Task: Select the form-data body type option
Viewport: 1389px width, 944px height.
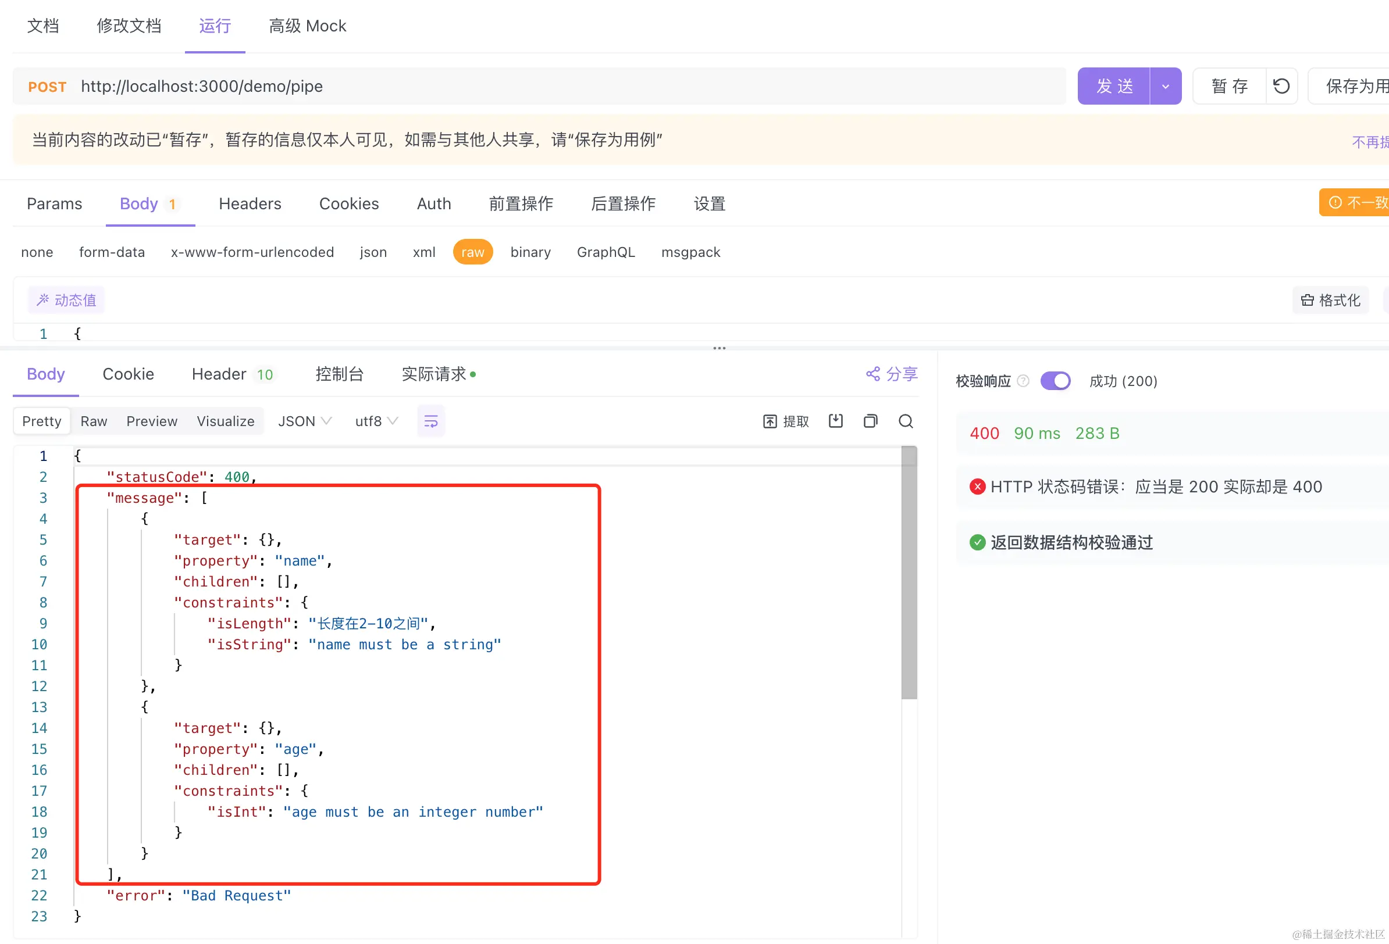Action: pyautogui.click(x=112, y=252)
